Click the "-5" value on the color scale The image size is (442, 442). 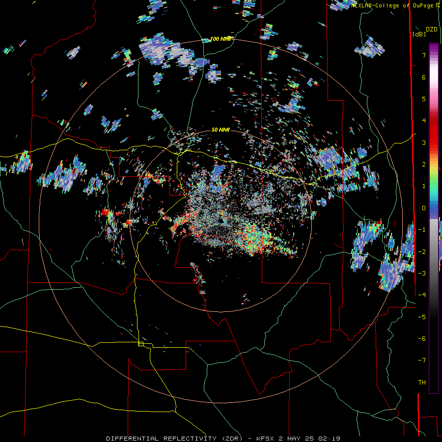click(422, 317)
